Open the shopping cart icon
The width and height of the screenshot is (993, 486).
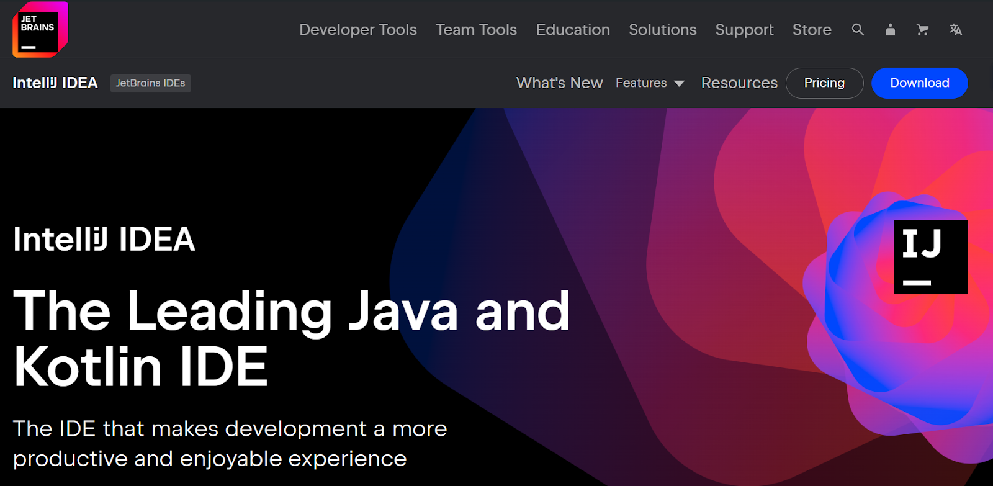[x=923, y=29]
